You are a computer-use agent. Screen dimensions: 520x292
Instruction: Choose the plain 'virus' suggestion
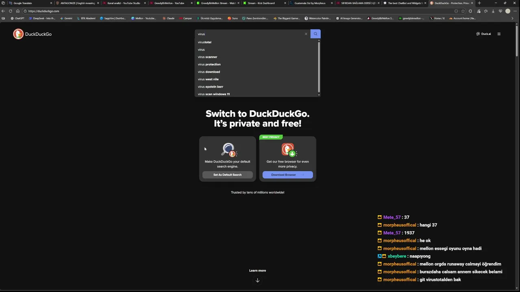point(257,49)
